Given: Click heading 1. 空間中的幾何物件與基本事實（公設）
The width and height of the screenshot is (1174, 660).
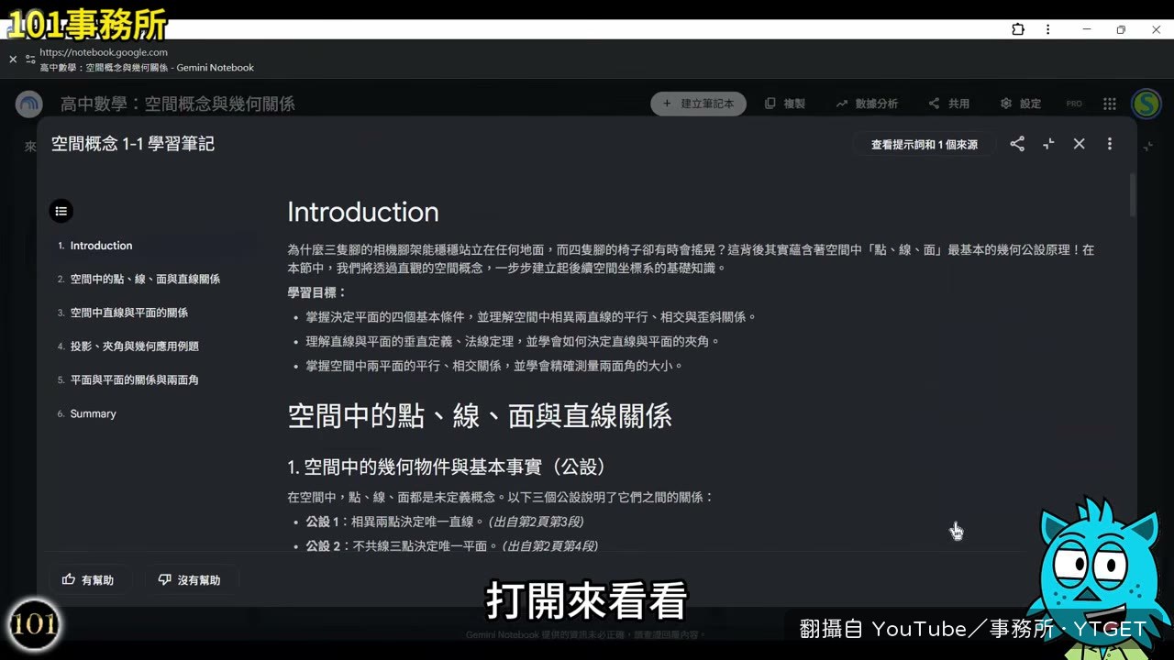Looking at the screenshot, I should (447, 467).
